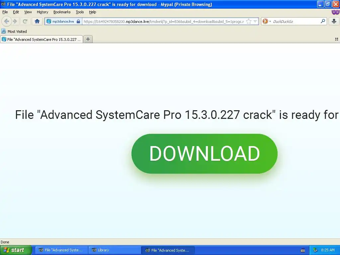This screenshot has width=340, height=255.
Task: Click the Done status bar text
Action: point(5,242)
